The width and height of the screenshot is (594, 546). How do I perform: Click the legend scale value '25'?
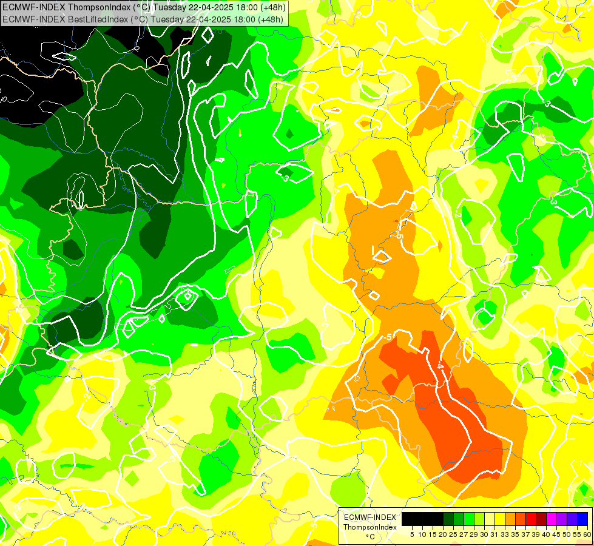tap(453, 534)
